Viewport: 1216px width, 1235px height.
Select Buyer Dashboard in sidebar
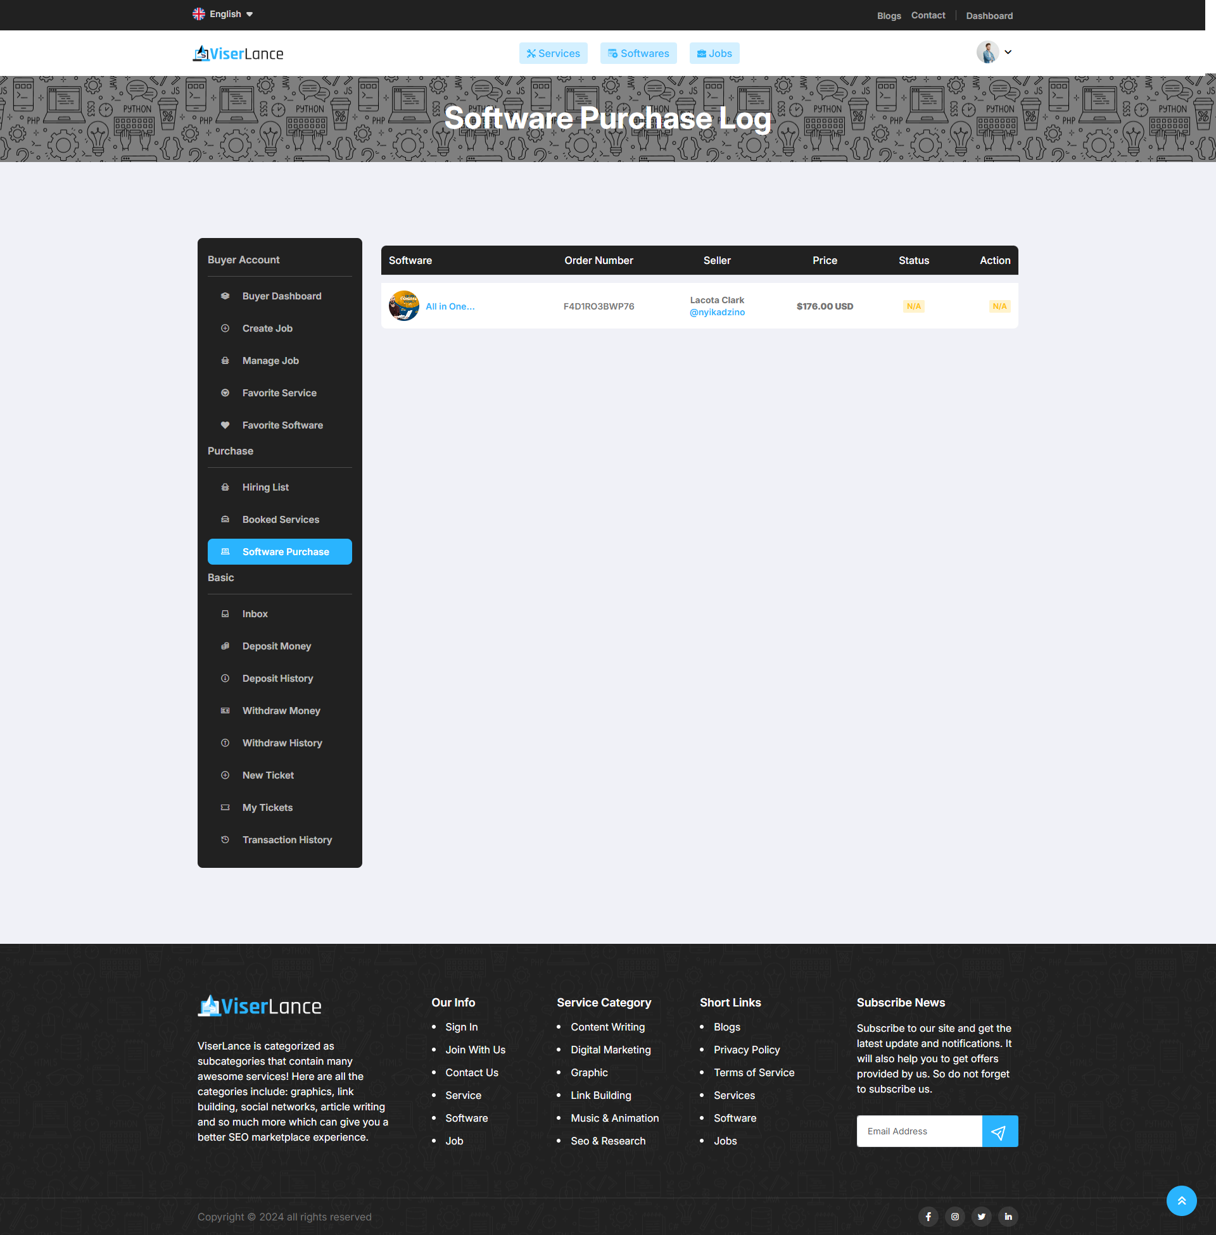[282, 296]
